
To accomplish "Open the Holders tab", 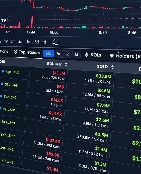I will 125,56.
